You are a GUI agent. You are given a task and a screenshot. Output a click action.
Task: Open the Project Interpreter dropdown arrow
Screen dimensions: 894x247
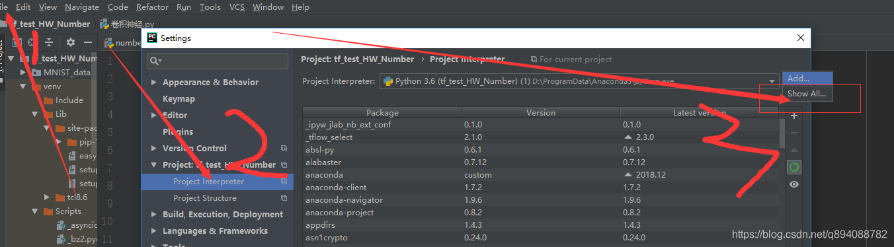click(771, 82)
